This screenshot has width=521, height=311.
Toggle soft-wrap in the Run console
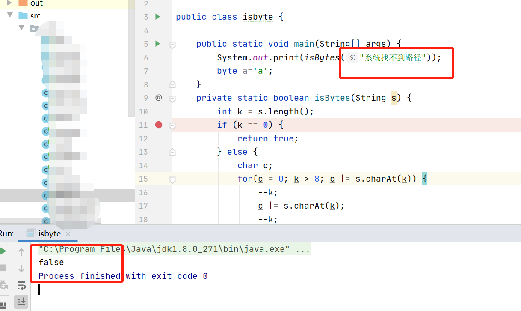21,286
